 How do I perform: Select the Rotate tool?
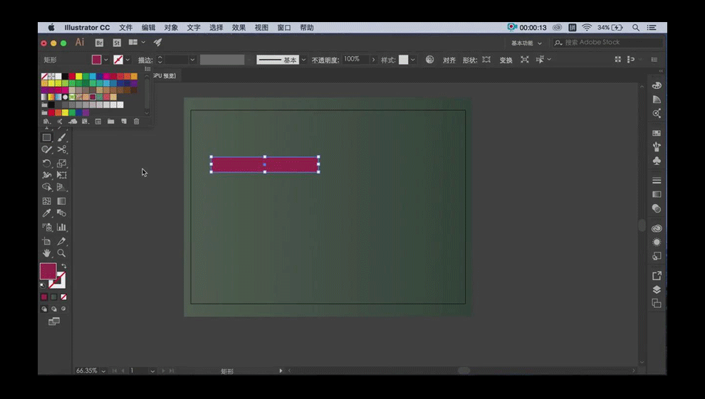[x=47, y=163]
